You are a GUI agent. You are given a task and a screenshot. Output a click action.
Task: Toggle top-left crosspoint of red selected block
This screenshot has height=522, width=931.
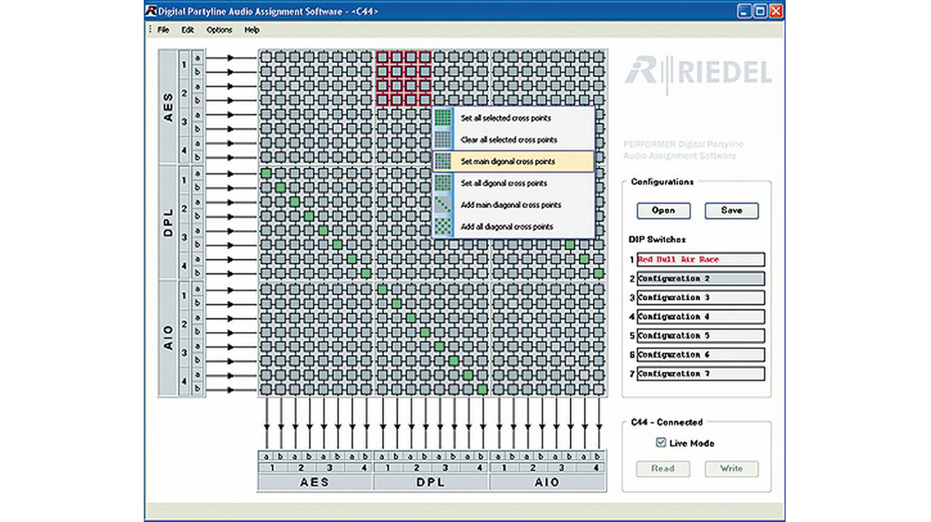click(x=381, y=57)
